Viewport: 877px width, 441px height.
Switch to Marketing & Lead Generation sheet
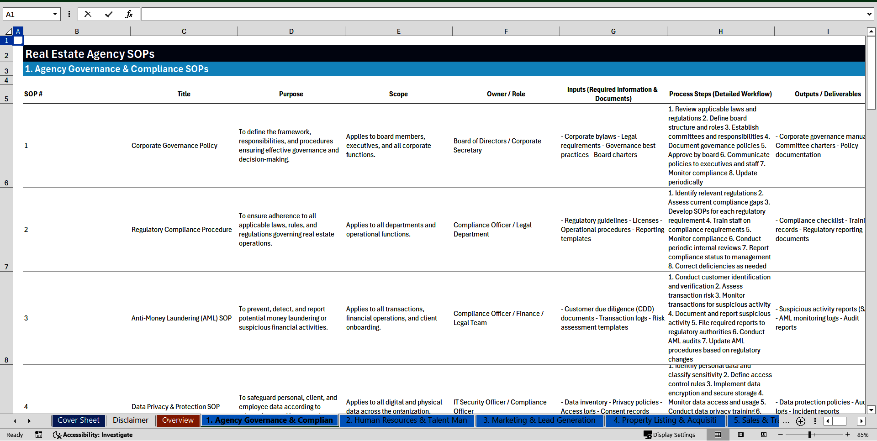pos(539,420)
